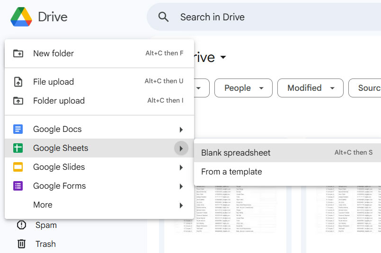Click the New folder icon
This screenshot has width=381, height=253.
tap(18, 53)
